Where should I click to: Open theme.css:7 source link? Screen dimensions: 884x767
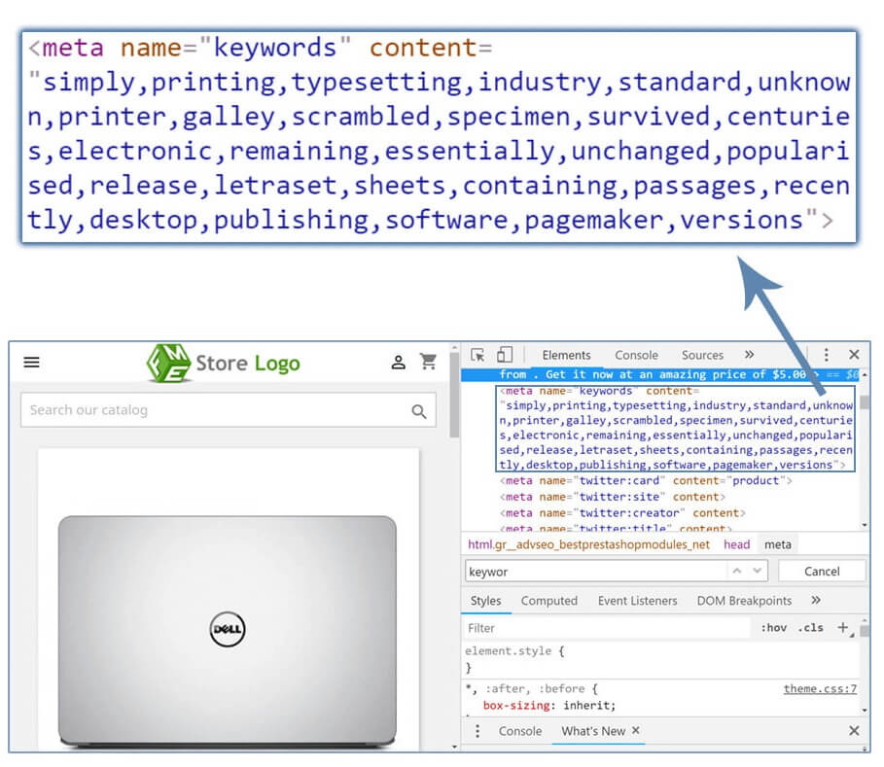(x=820, y=688)
